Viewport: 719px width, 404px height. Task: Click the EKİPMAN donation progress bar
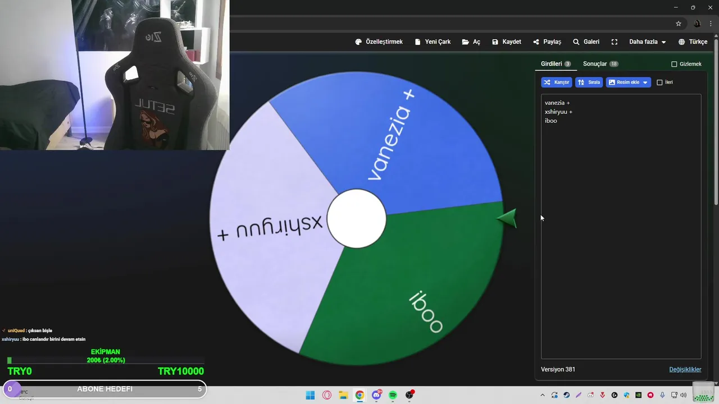click(106, 360)
